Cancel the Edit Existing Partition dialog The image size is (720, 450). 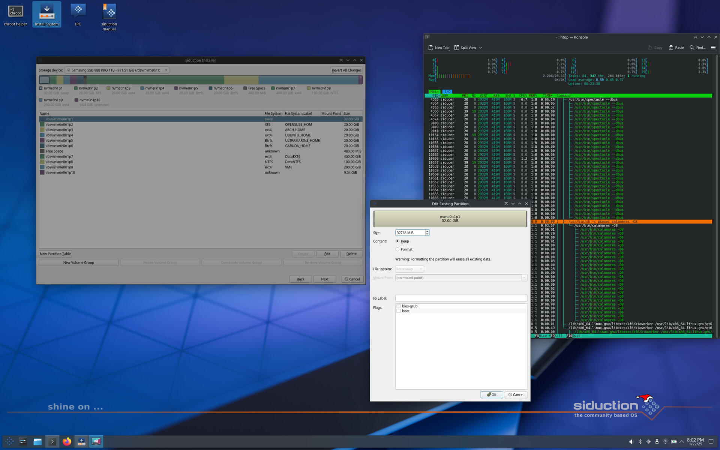click(516, 394)
